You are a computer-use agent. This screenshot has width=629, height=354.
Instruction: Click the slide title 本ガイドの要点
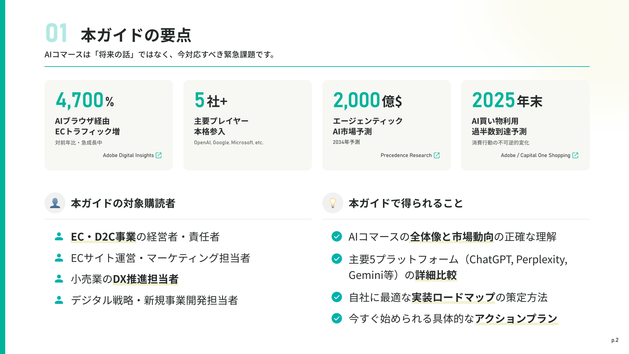136,35
